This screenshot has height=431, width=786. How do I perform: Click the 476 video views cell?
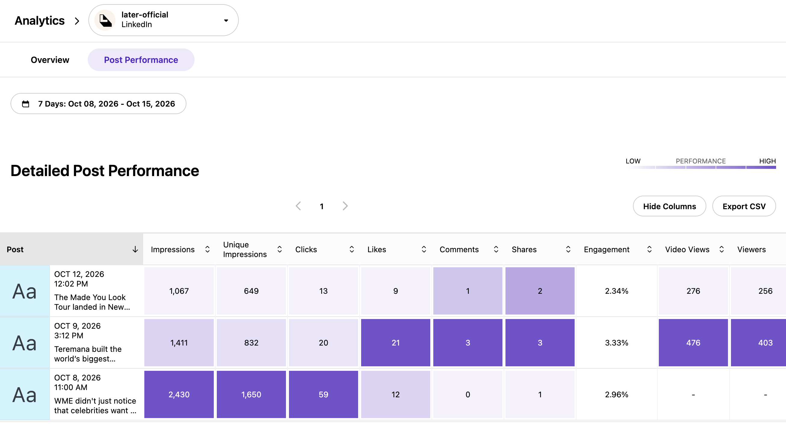click(693, 343)
